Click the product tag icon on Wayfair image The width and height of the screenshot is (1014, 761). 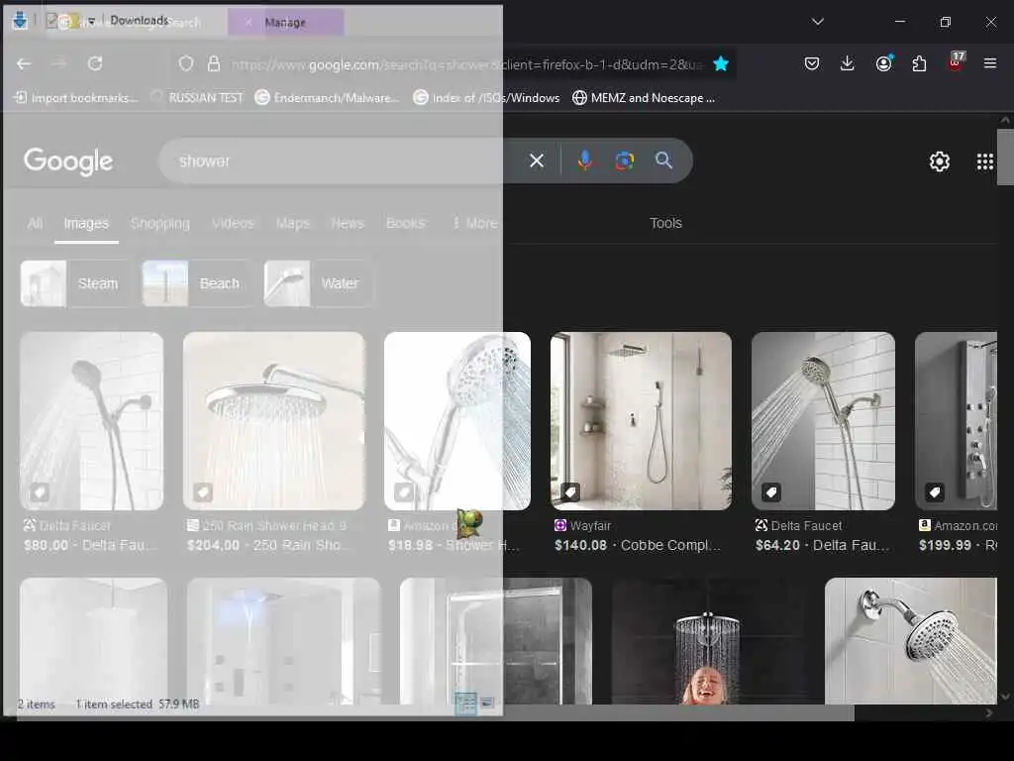click(570, 492)
